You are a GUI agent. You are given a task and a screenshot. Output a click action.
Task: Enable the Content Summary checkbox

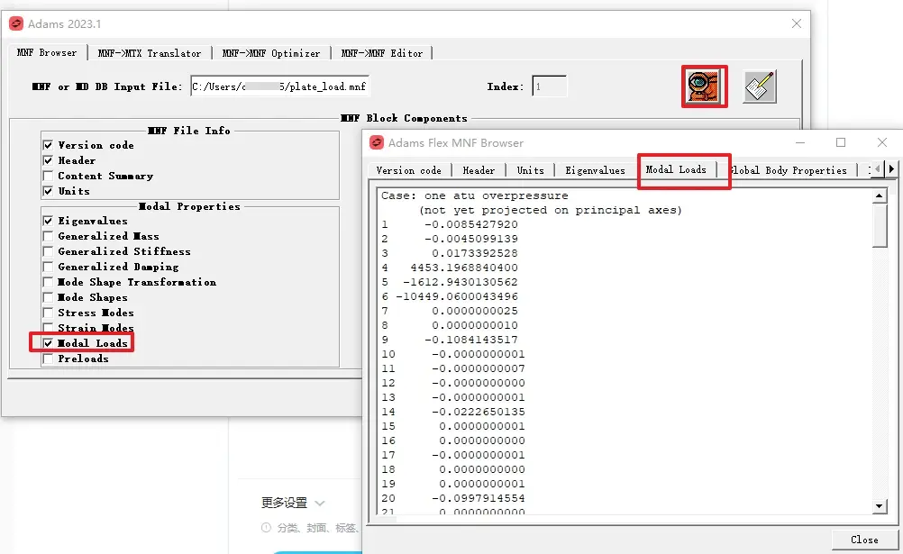tap(49, 176)
